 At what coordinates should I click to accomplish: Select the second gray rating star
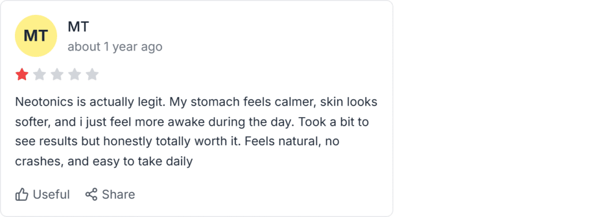pyautogui.click(x=40, y=75)
